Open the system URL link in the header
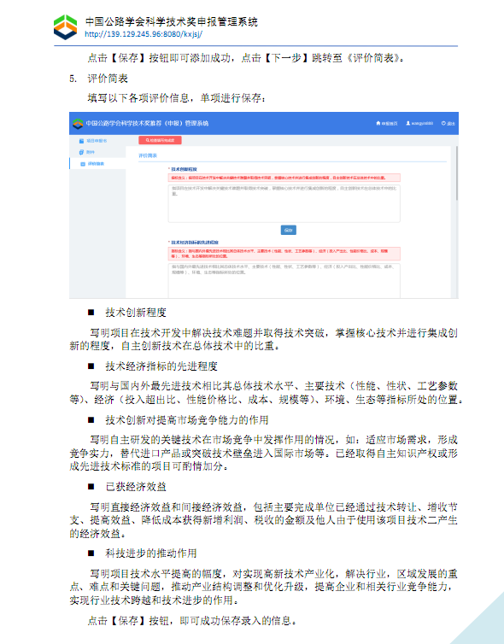504x644 pixels. tap(144, 34)
